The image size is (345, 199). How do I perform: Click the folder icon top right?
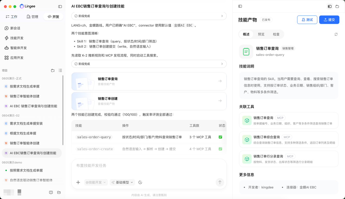(x=337, y=6)
